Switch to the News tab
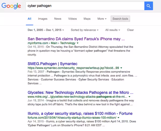Viewport: 161px width, 131px height. [58, 19]
